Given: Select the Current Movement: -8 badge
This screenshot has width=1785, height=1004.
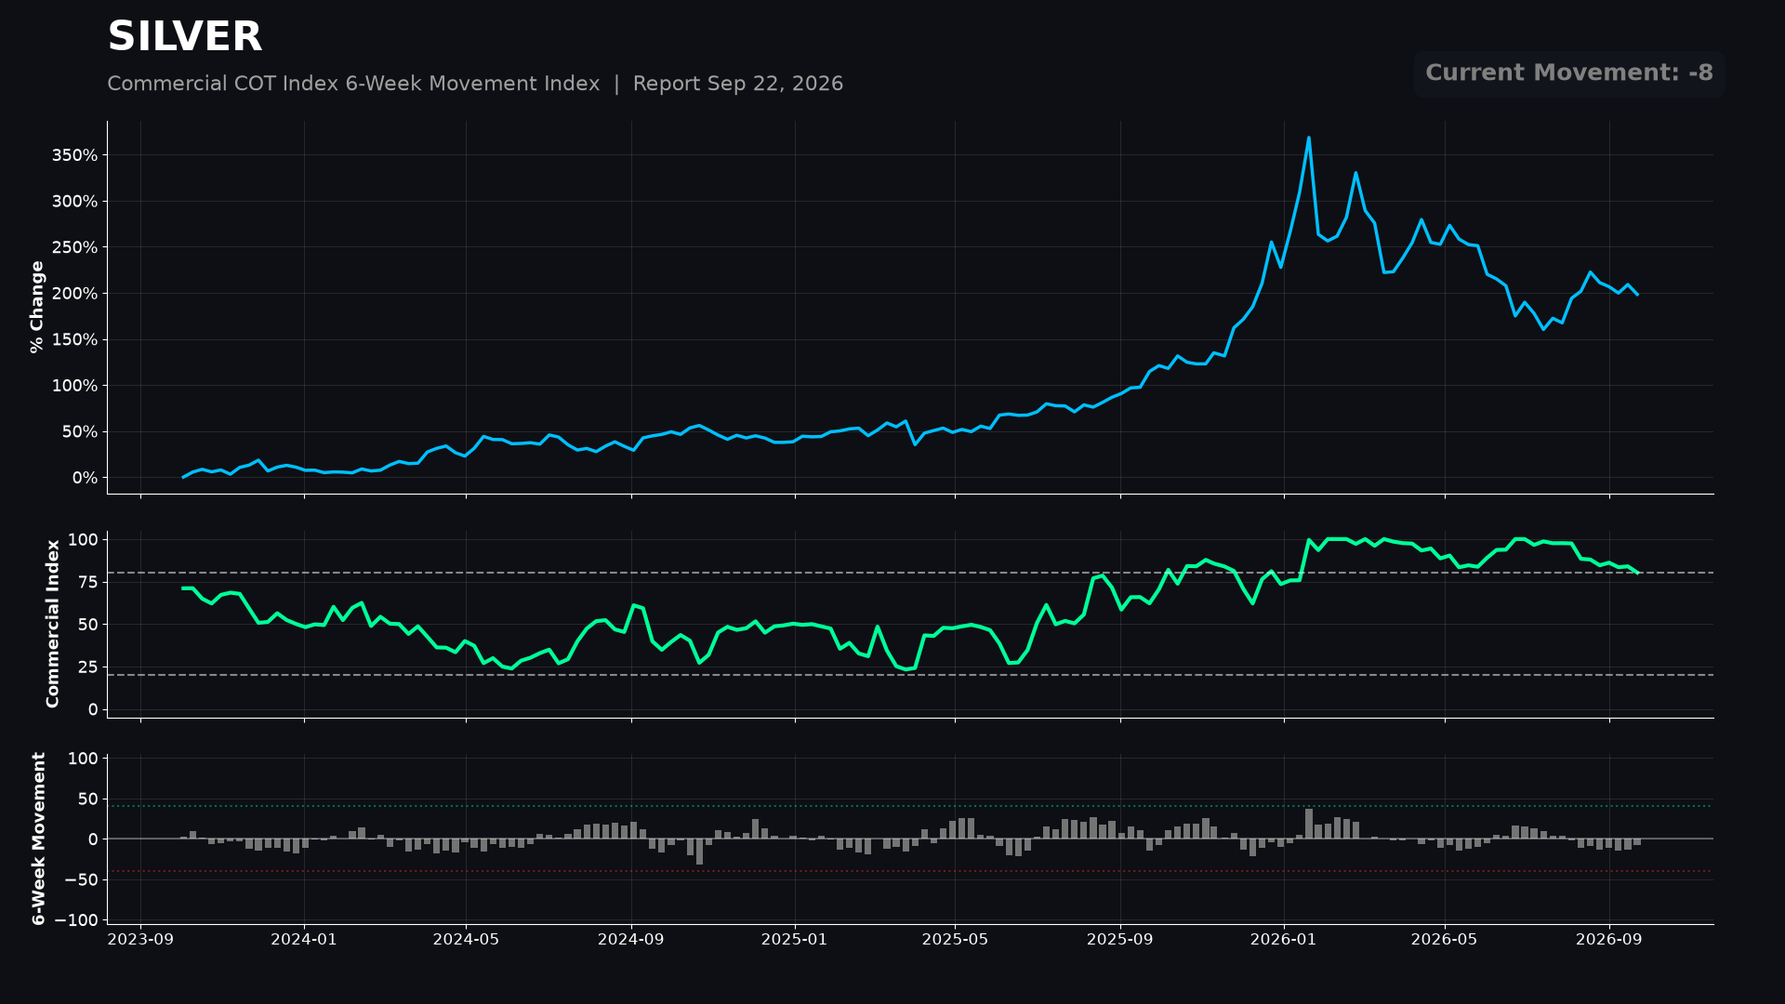Looking at the screenshot, I should 1569,73.
